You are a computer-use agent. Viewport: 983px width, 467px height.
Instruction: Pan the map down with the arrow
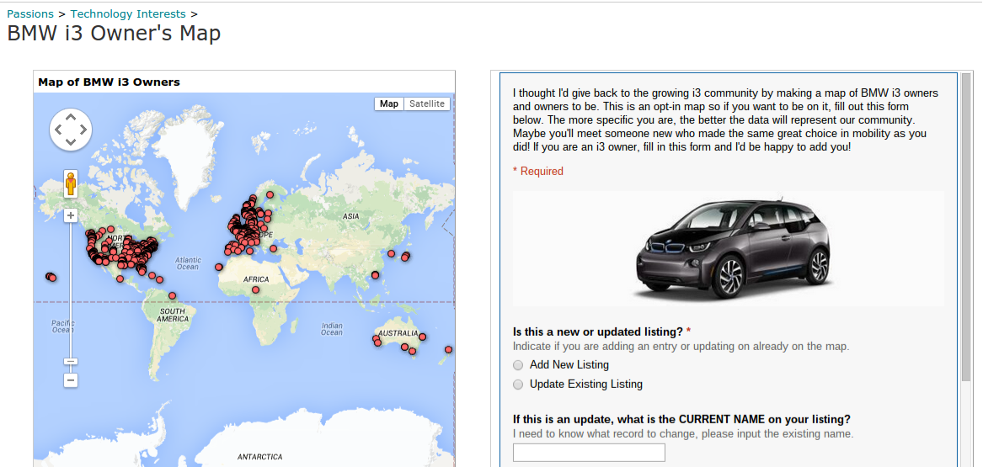[71, 143]
